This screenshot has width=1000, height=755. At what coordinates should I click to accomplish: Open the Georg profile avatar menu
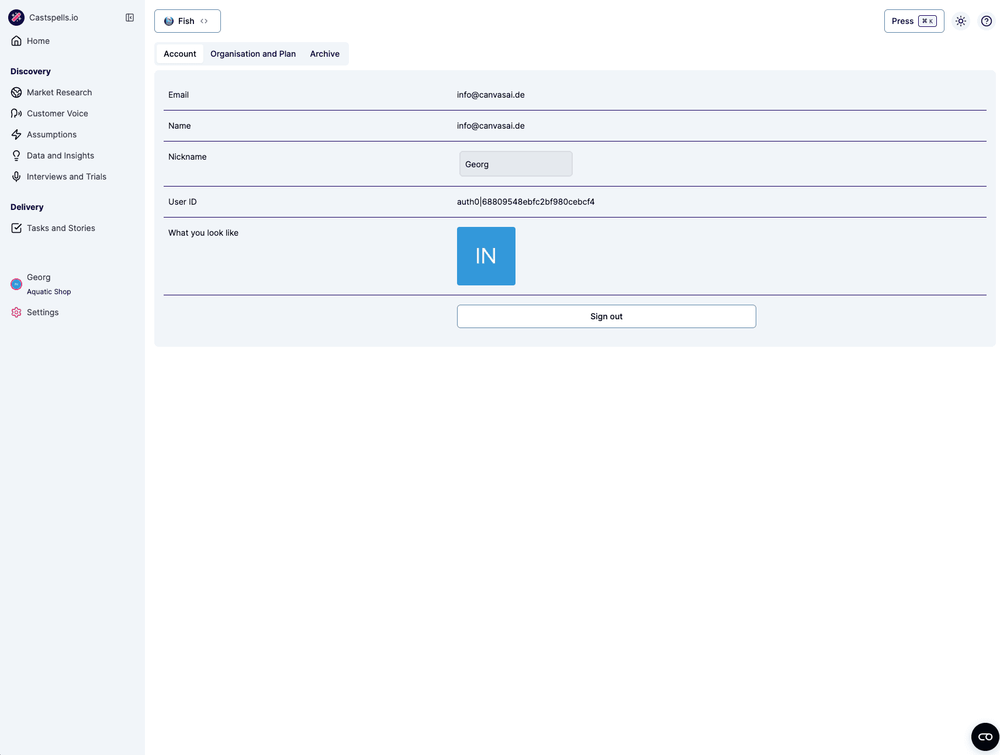tap(16, 284)
